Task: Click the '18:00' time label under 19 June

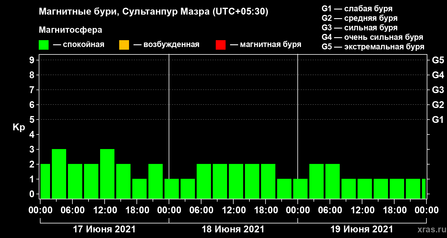Action: [x=394, y=210]
